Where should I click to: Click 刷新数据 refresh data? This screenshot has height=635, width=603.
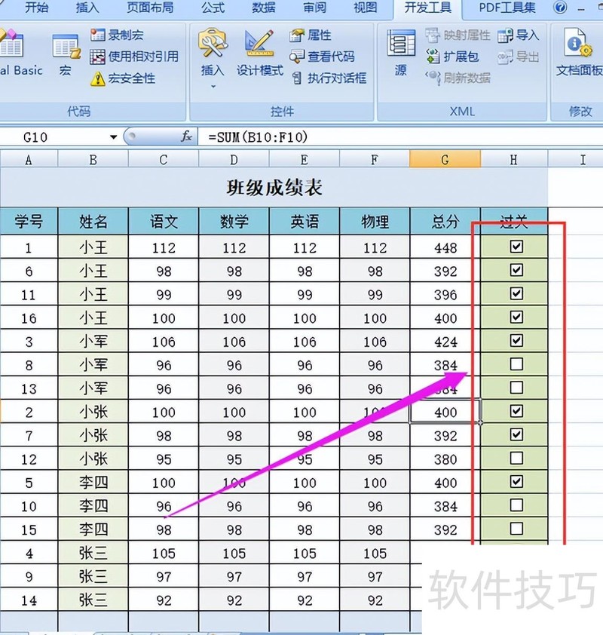(458, 78)
